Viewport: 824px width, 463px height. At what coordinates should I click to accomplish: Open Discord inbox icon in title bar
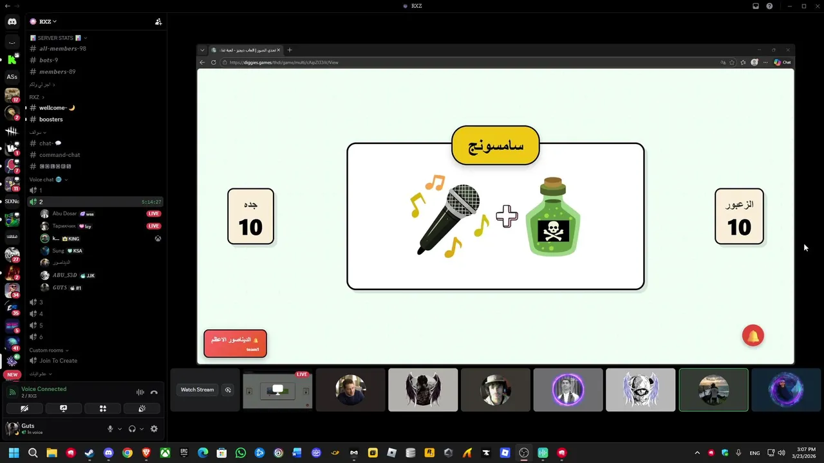tap(756, 6)
